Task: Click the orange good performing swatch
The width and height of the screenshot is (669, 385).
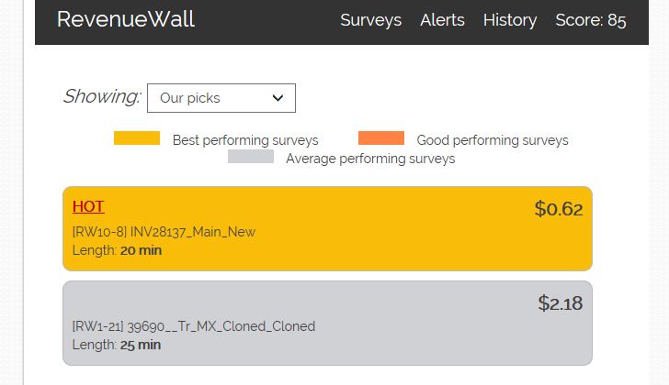Action: [x=381, y=138]
